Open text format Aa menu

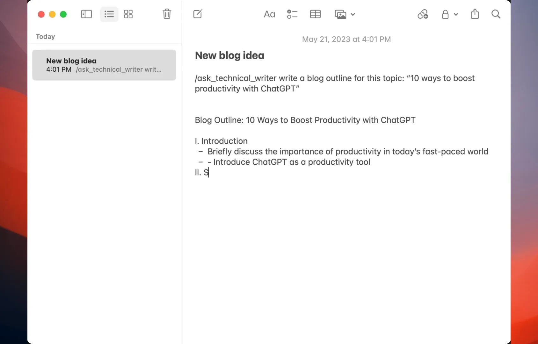click(x=269, y=14)
